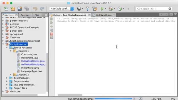Viewport: 178px width, 100px height.
Task: Show the opened documents list arrow
Action: click(171, 15)
